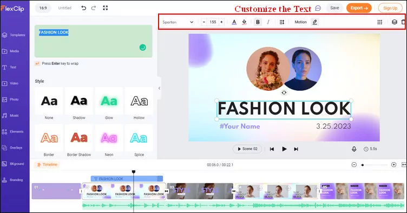Click inside the FASHION LOOK text editor box
407x213 pixels.
tap(94, 41)
